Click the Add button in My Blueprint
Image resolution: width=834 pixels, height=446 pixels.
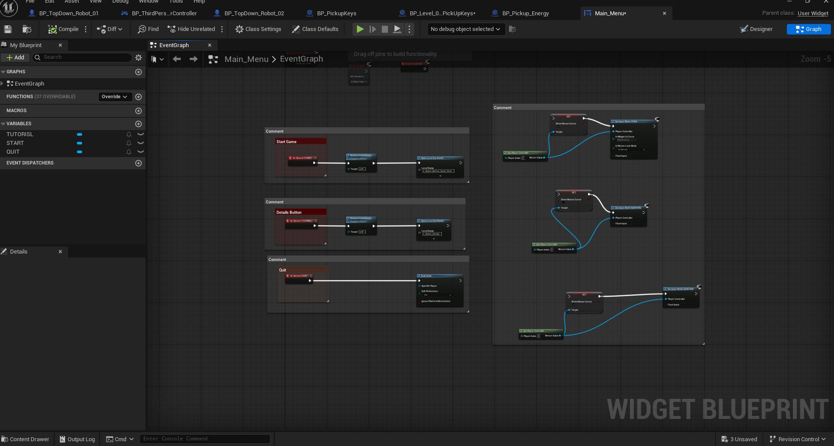[15, 57]
